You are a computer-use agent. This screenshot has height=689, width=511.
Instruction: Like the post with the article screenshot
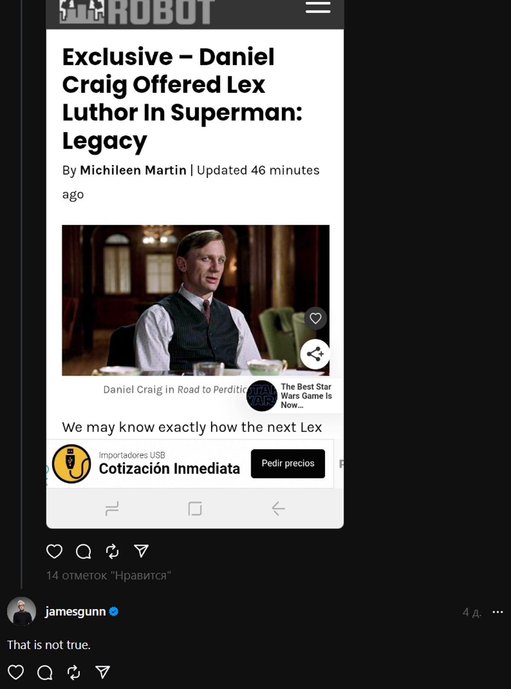click(x=54, y=551)
